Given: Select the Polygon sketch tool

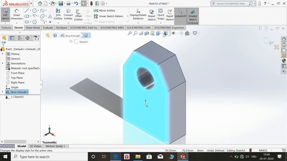Looking at the screenshot, I should click(x=34, y=22).
